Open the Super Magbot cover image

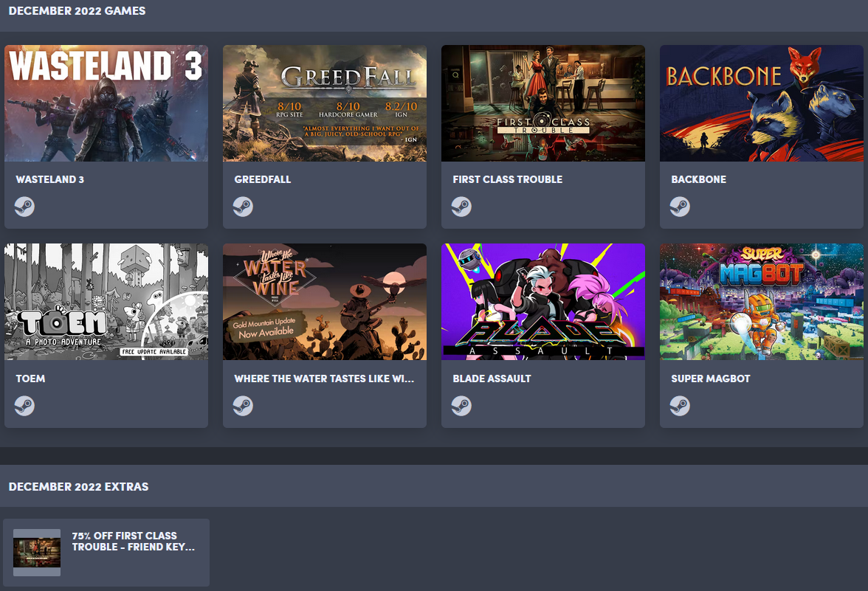point(762,303)
